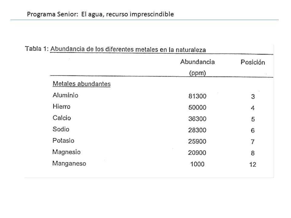Select the abundance value 25900
Viewport: 291px width, 218px height.
[x=197, y=141]
